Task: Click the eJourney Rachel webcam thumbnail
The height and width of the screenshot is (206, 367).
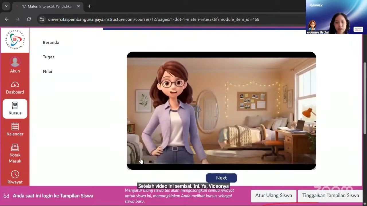Action: 336,17
